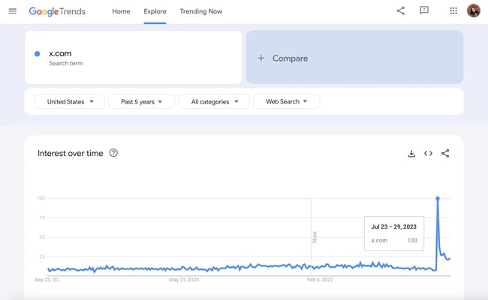This screenshot has width=488, height=300.
Task: Select the Explore tab
Action: 155,11
